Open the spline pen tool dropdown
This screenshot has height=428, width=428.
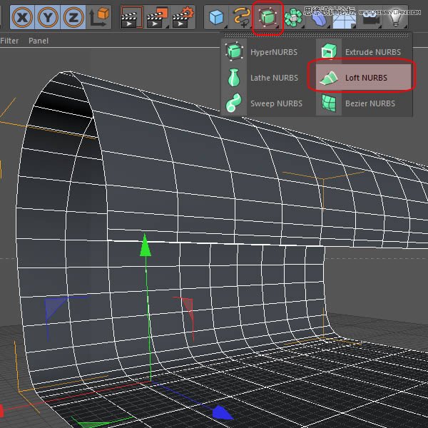point(242,16)
